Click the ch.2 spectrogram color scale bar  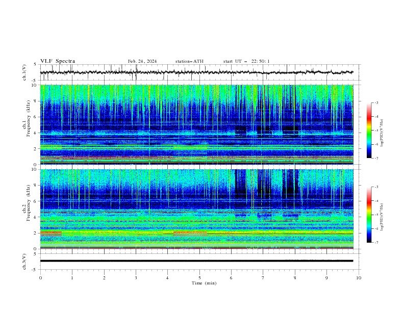tap(369, 215)
